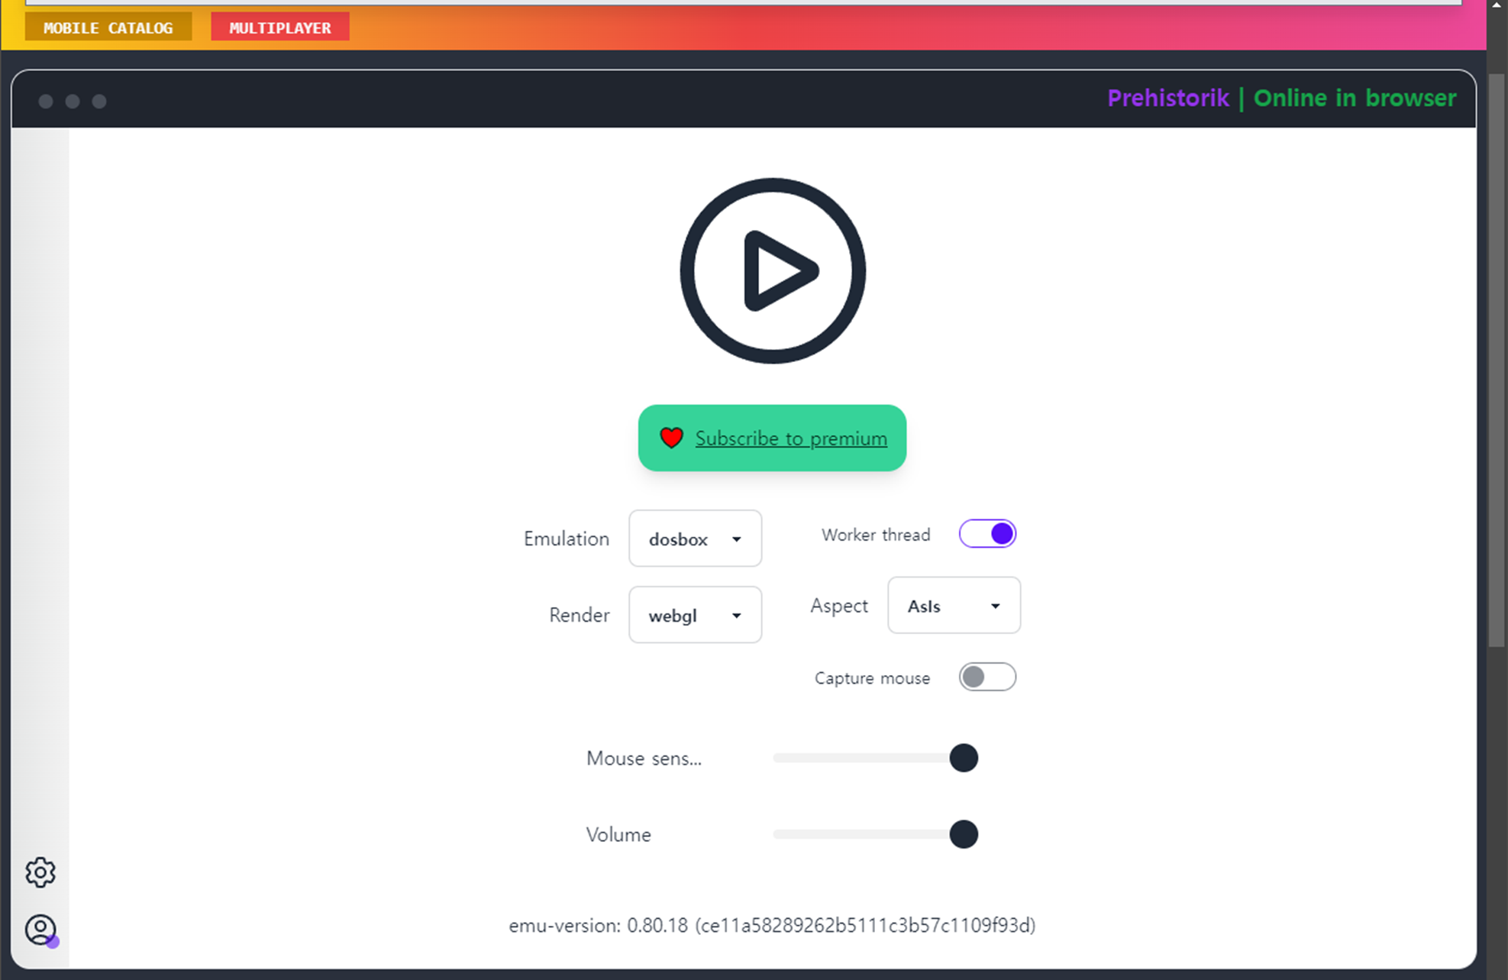Expand the Render webgl dropdown

point(695,616)
